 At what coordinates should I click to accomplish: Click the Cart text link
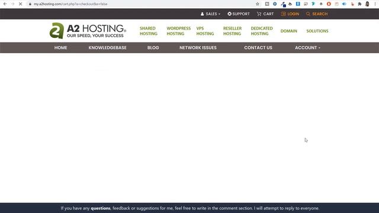coord(268,14)
